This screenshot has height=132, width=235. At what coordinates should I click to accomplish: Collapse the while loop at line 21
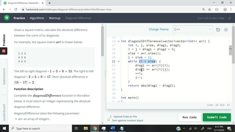pos(118,61)
